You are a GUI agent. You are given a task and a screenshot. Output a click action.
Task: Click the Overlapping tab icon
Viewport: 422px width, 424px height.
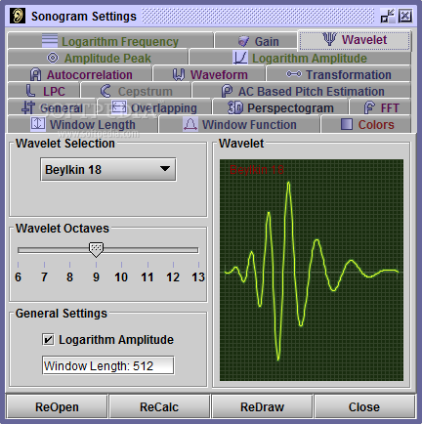(x=119, y=107)
